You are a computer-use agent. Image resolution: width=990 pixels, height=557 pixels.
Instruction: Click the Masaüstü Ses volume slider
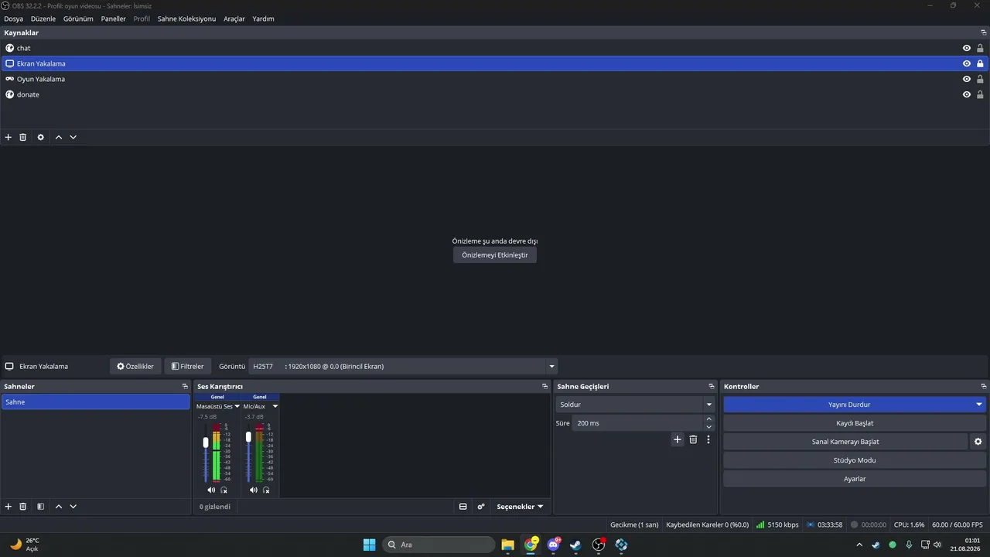click(206, 453)
